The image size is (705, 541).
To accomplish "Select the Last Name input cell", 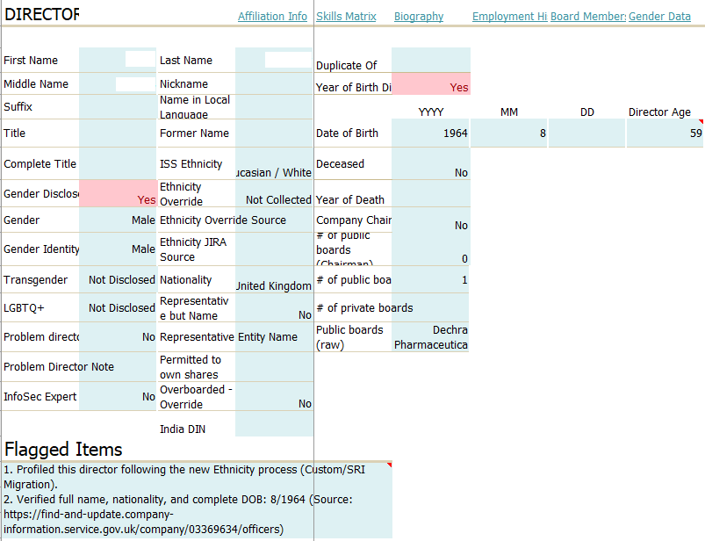I will pos(273,60).
